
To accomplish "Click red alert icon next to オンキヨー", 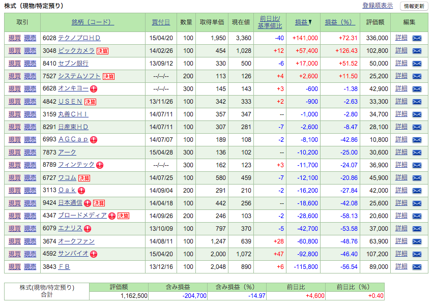I will tap(94, 89).
